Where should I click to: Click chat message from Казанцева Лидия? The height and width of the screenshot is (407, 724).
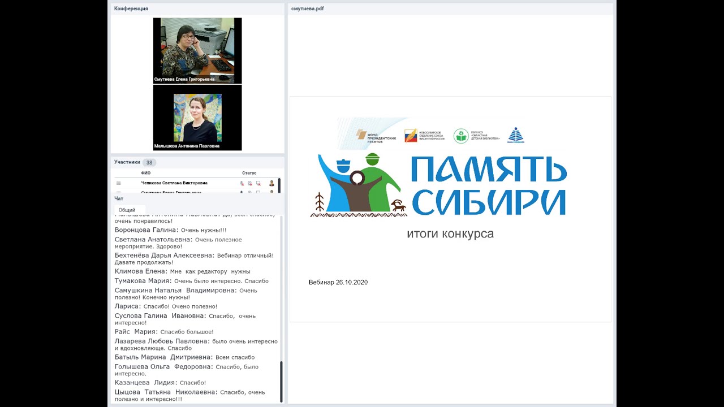[161, 383]
